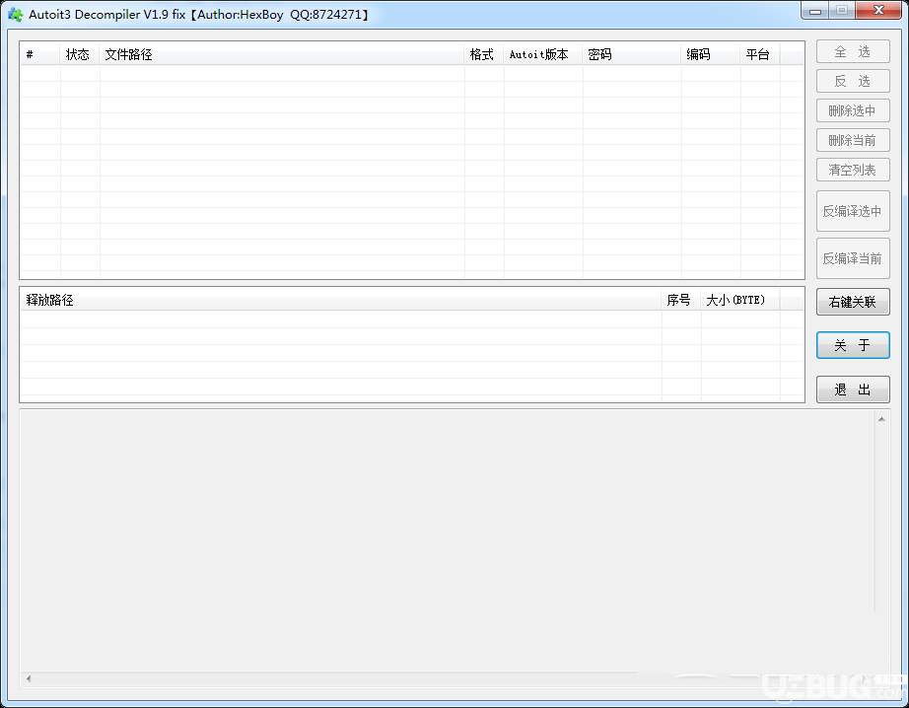Click the log area scroll-up arrow
The image size is (909, 708).
pyautogui.click(x=881, y=419)
